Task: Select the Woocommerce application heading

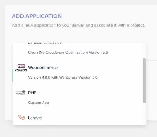Action: (43, 68)
